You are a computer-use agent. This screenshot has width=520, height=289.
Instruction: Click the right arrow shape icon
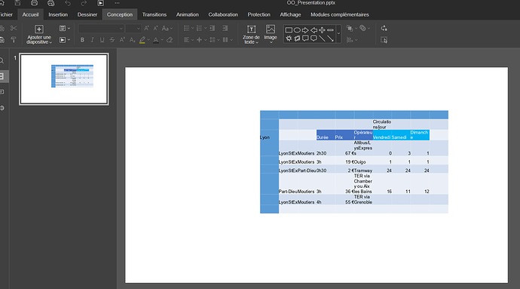tap(305, 30)
